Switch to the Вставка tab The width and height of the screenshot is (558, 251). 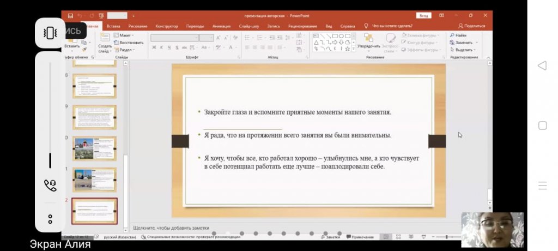[113, 26]
